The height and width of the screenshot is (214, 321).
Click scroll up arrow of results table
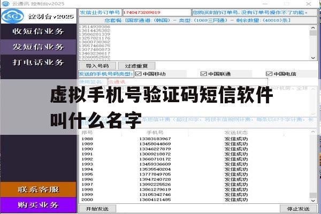tap(313, 132)
